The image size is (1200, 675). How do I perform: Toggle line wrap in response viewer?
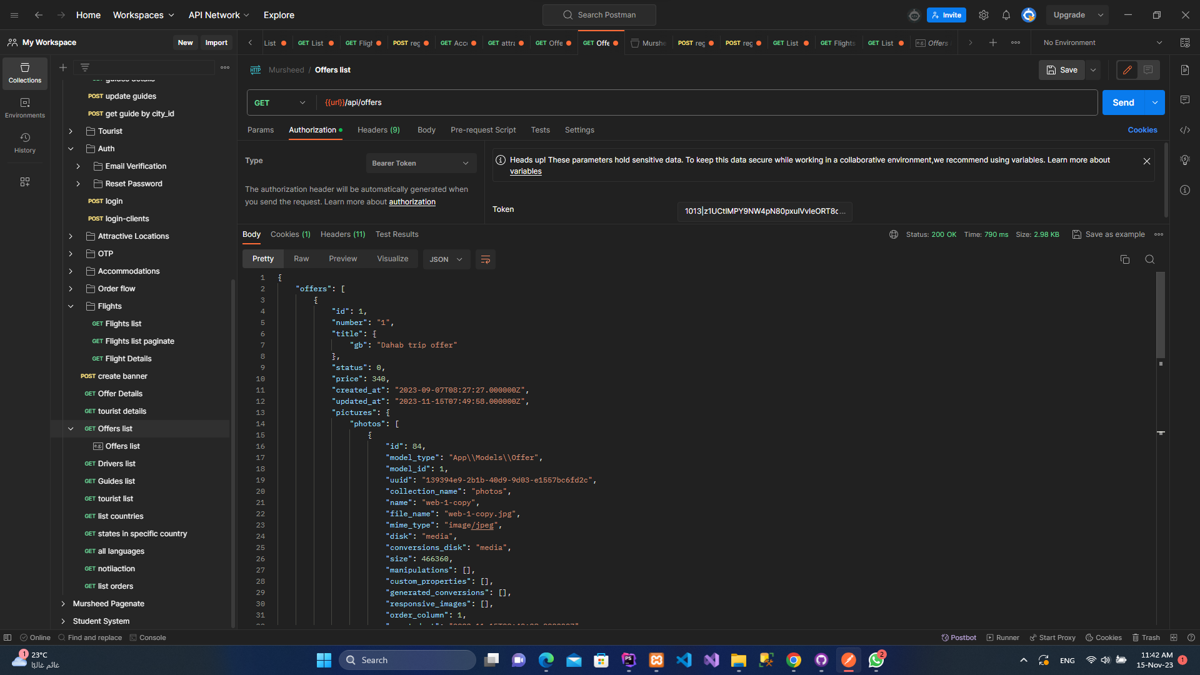(x=485, y=259)
